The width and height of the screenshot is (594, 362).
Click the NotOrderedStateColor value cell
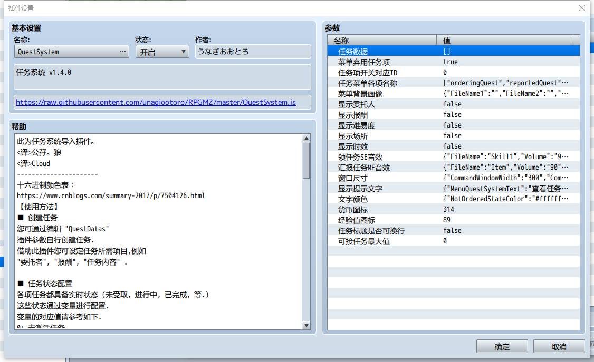click(x=506, y=199)
